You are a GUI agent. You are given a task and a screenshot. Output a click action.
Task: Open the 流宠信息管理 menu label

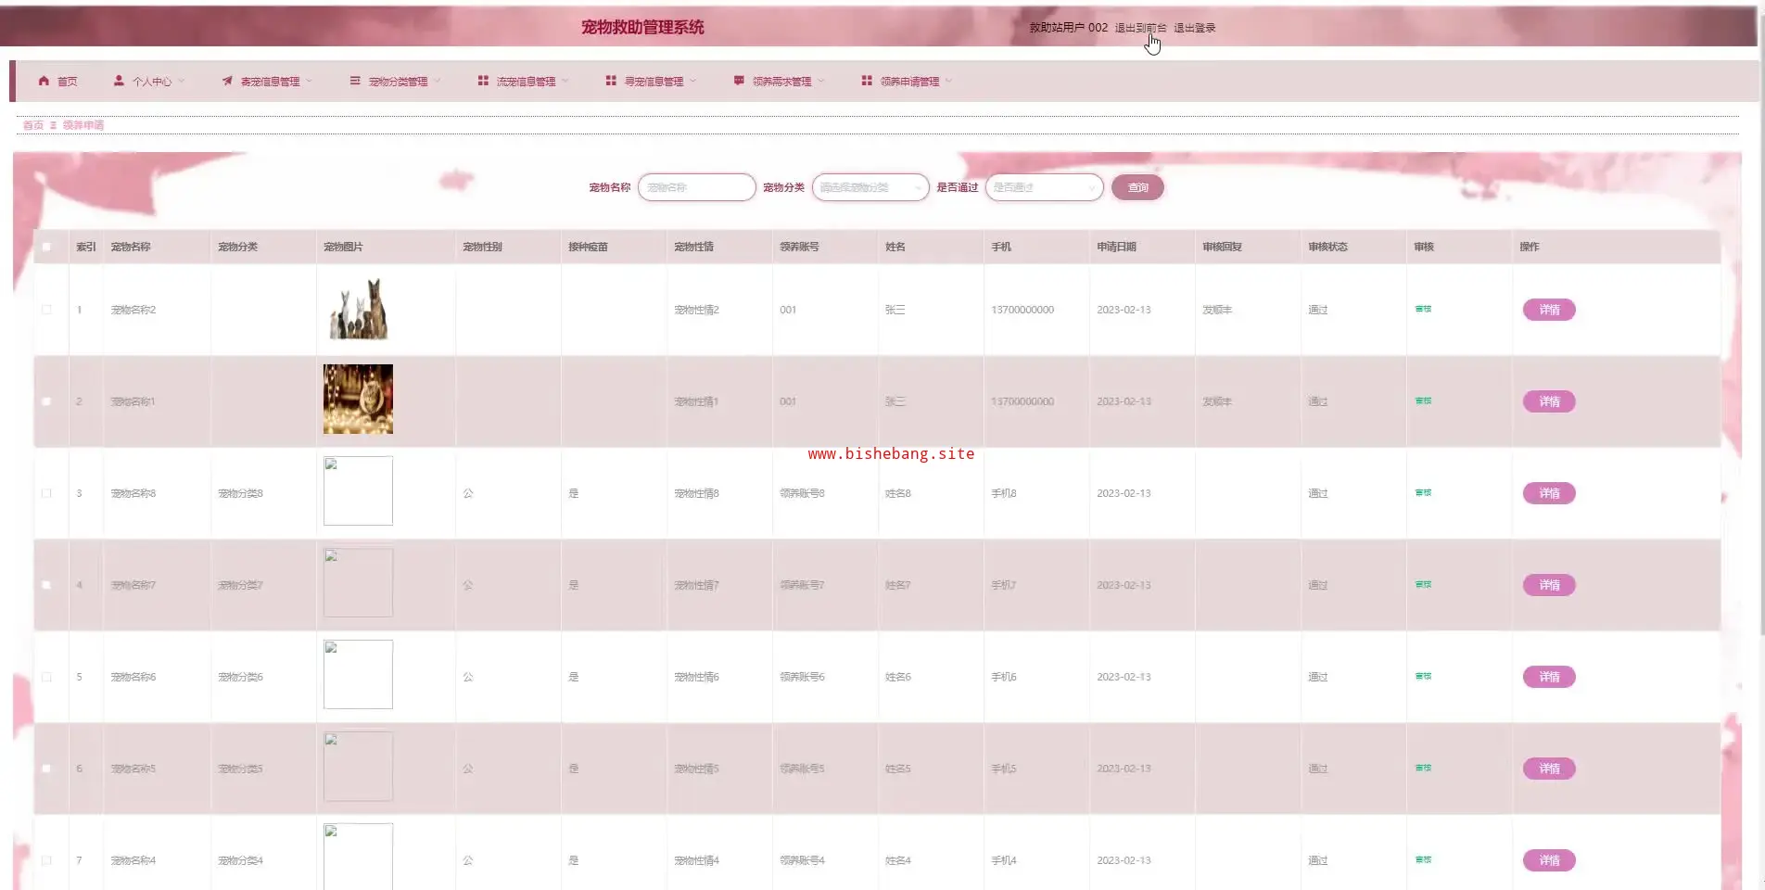pyautogui.click(x=526, y=82)
